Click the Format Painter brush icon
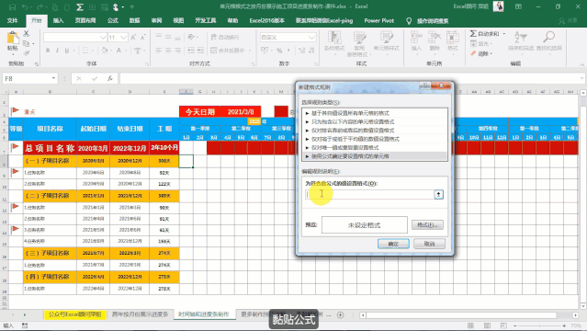Image resolution: width=587 pixels, height=331 pixels. (27, 52)
